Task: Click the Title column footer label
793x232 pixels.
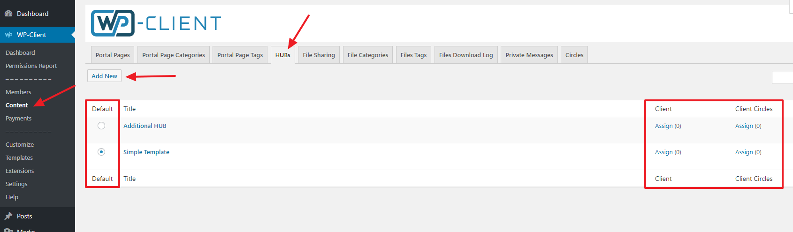Action: 130,179
